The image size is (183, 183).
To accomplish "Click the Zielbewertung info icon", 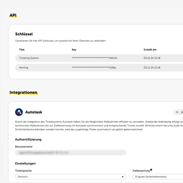I will pos(151,170).
